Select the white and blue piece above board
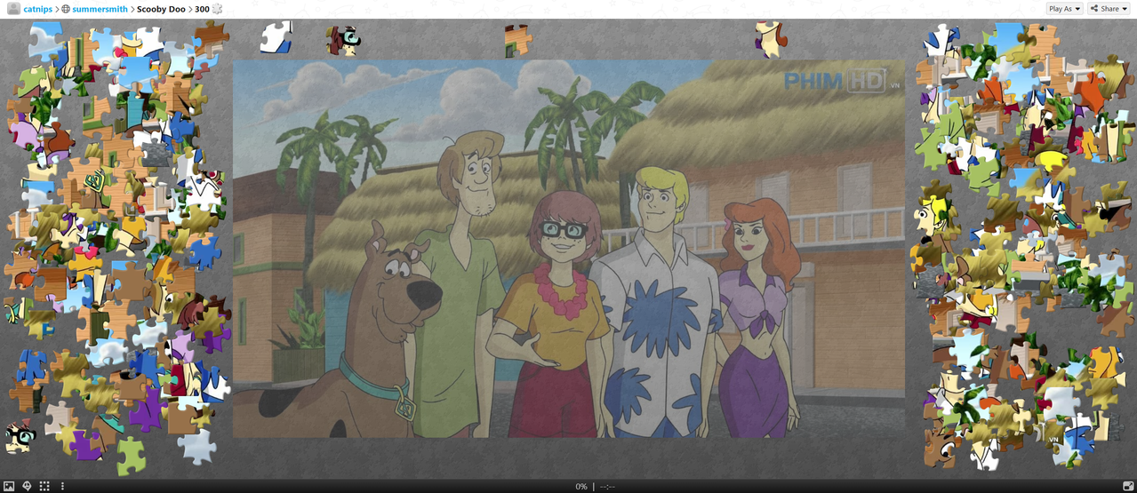The width and height of the screenshot is (1137, 493). click(276, 37)
